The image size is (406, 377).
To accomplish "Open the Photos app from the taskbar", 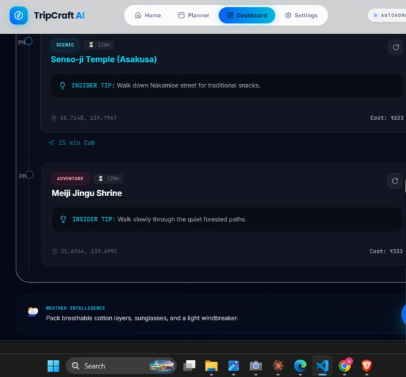I will [234, 366].
